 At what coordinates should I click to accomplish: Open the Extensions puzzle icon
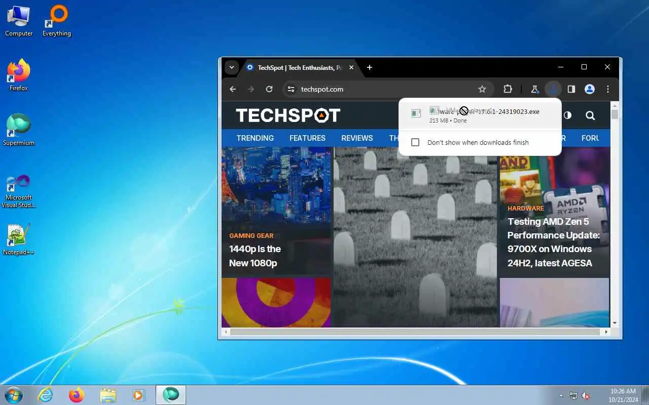pyautogui.click(x=508, y=89)
